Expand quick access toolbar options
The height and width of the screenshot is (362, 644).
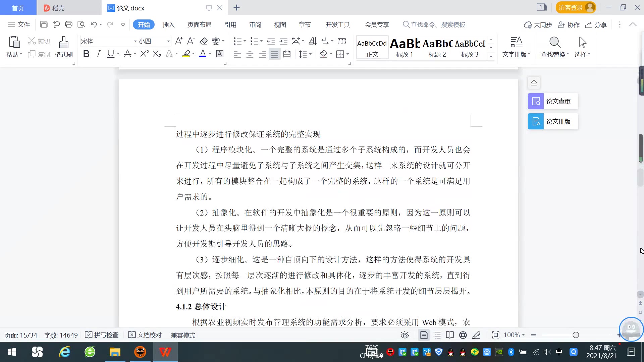(x=123, y=24)
